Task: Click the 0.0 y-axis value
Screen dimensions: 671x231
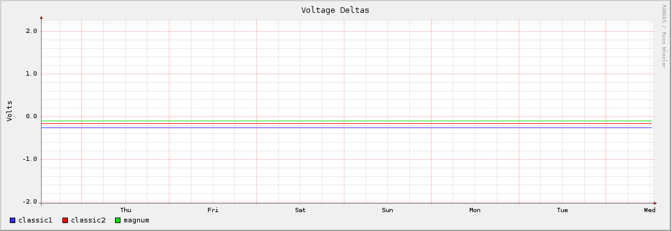Action: 32,116
